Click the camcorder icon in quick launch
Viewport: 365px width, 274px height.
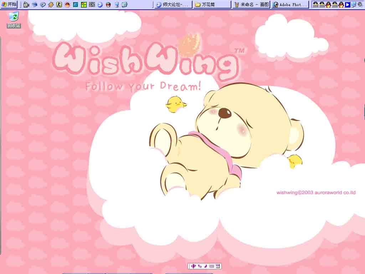click(26, 5)
